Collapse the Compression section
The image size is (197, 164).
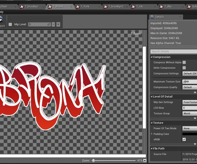click(151, 57)
